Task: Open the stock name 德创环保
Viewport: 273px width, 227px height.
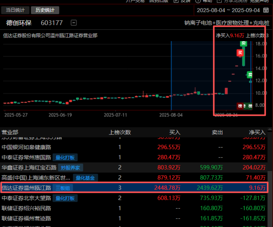Action: (19, 23)
